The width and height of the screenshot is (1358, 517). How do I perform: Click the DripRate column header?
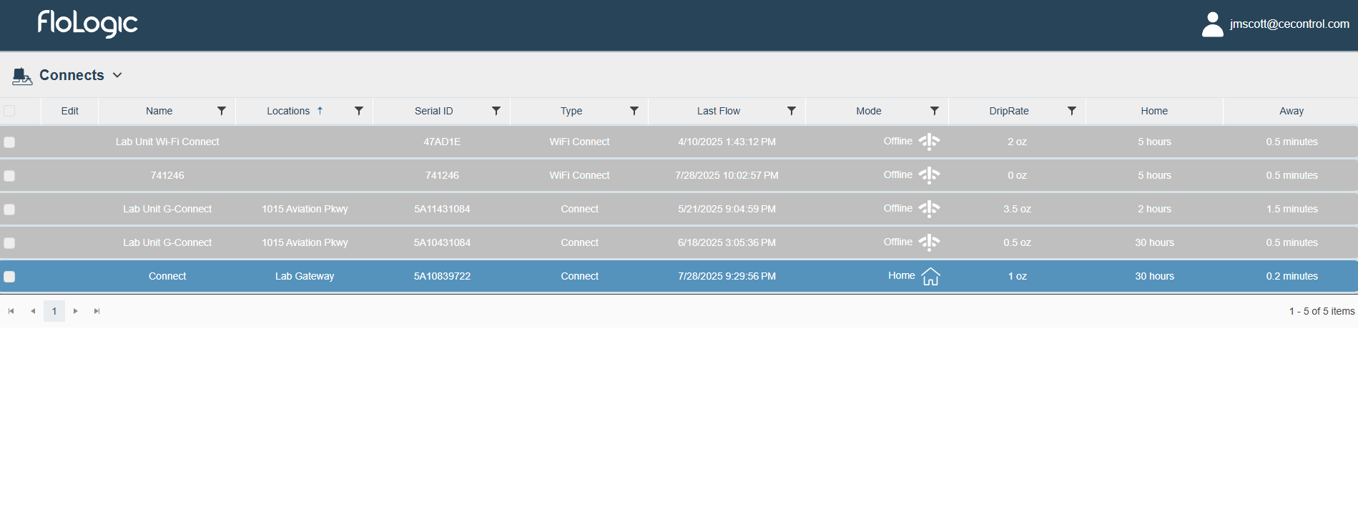tap(1009, 111)
